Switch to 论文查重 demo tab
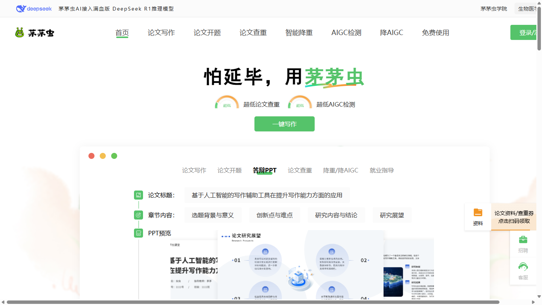The height and width of the screenshot is (305, 542). tap(300, 170)
